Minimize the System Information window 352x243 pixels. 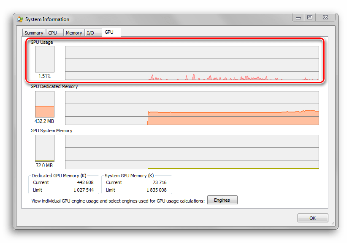point(298,18)
